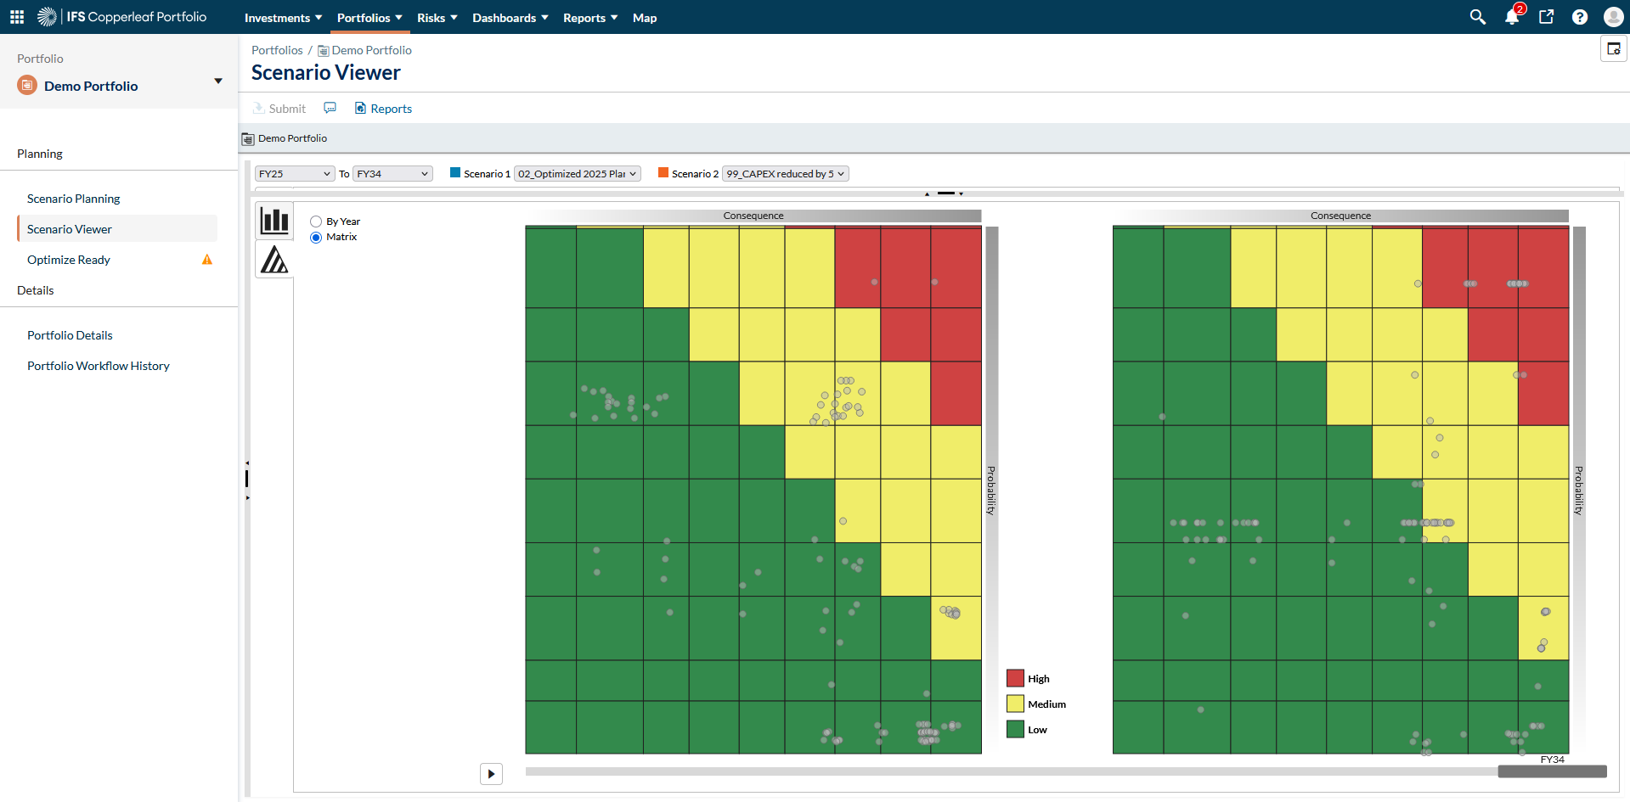The image size is (1630, 802).
Task: Expand the Demo Portfolio selector arrow
Action: click(x=218, y=81)
